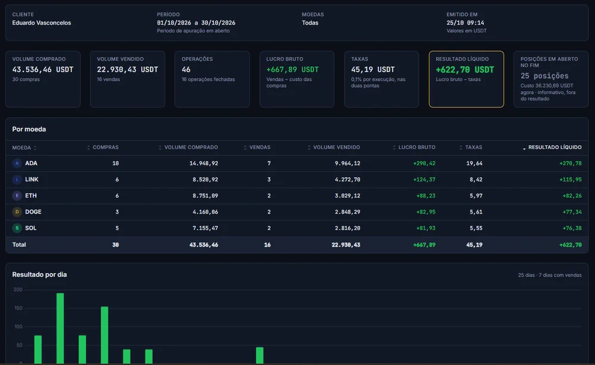This screenshot has width=595, height=365.
Task: Sort by Lucro Bruto column header
Action: click(x=414, y=147)
